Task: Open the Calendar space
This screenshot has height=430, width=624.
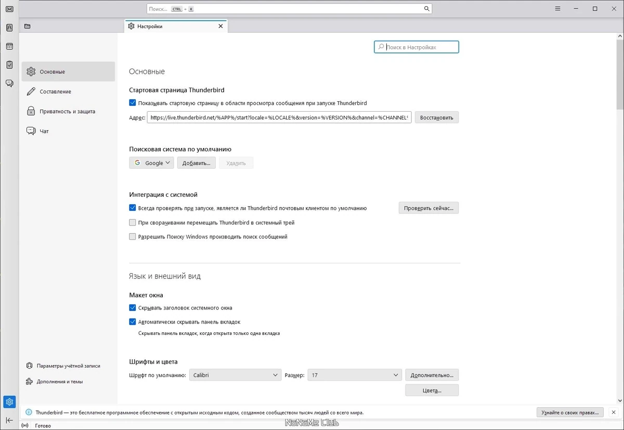Action: (x=9, y=46)
